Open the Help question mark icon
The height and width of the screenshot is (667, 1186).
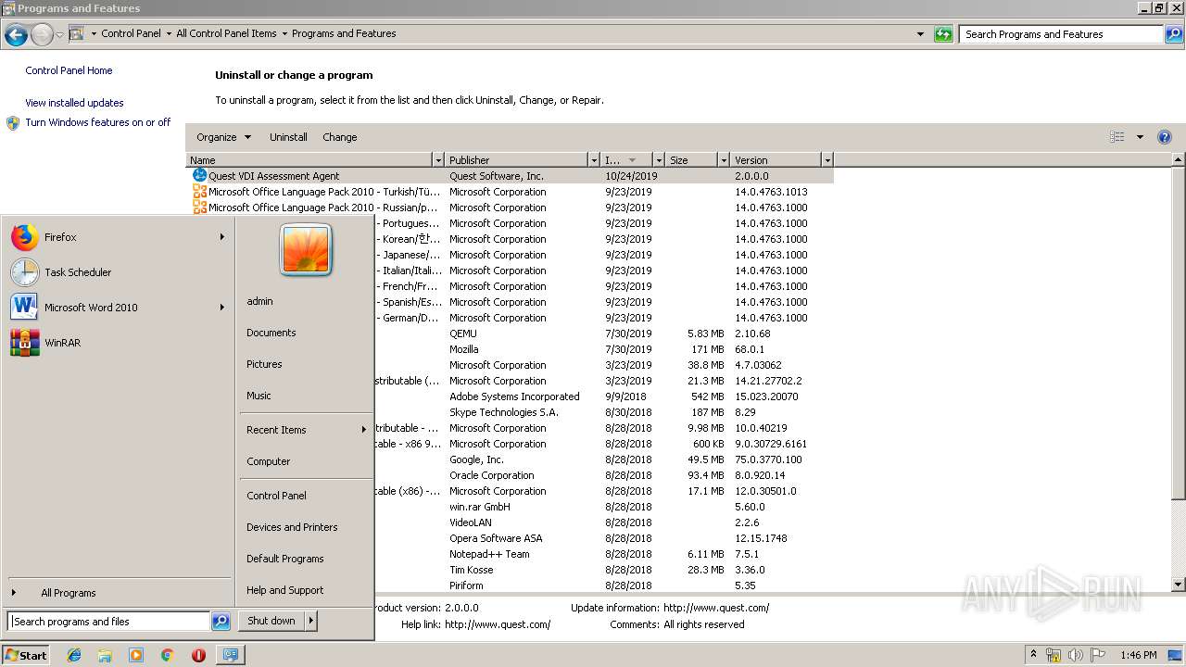point(1165,137)
